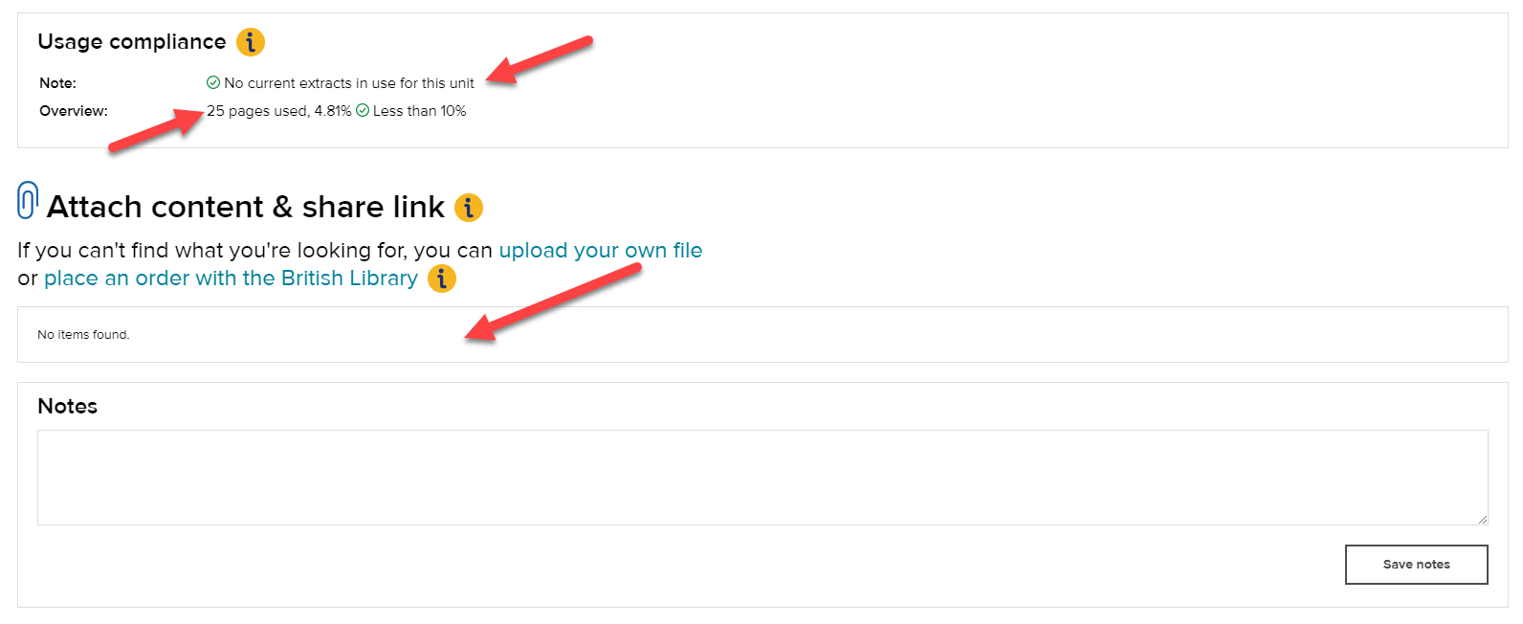Click green checkmark beside No current extracts
1523x624 pixels.
click(213, 83)
